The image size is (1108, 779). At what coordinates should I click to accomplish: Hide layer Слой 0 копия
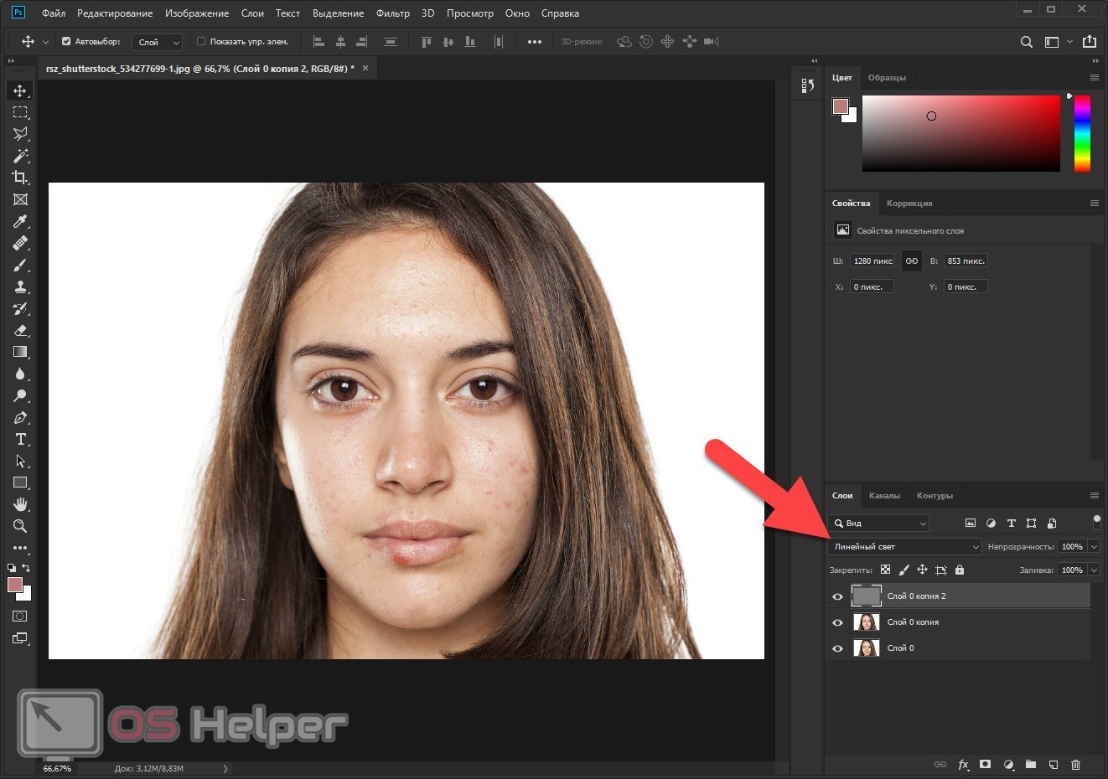coord(837,622)
